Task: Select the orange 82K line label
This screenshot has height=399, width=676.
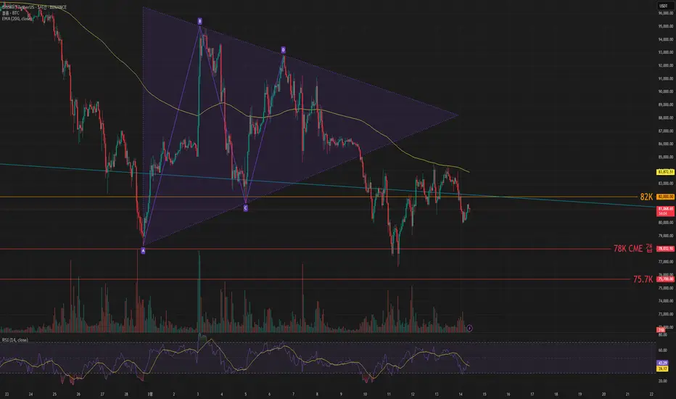Action: [646, 197]
